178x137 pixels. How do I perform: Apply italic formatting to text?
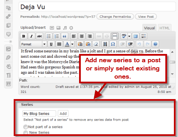(31, 36)
